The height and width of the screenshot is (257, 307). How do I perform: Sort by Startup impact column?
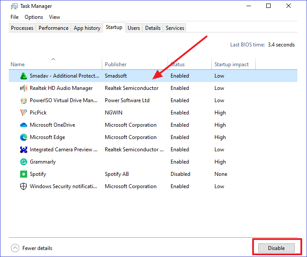tap(231, 64)
